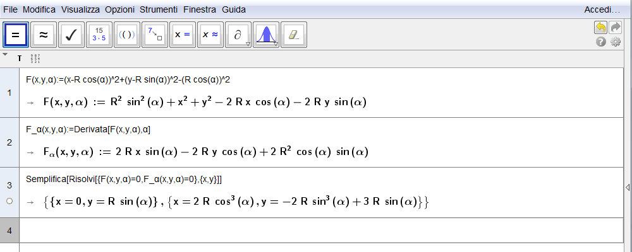Click into the empty row 4 input
Screen dimensions: 632x252
[x=316, y=230]
